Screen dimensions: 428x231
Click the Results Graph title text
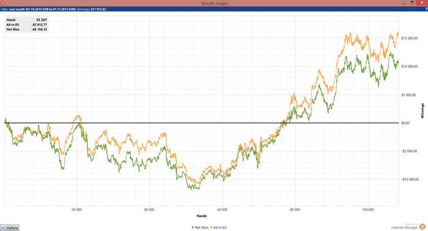click(x=215, y=3)
